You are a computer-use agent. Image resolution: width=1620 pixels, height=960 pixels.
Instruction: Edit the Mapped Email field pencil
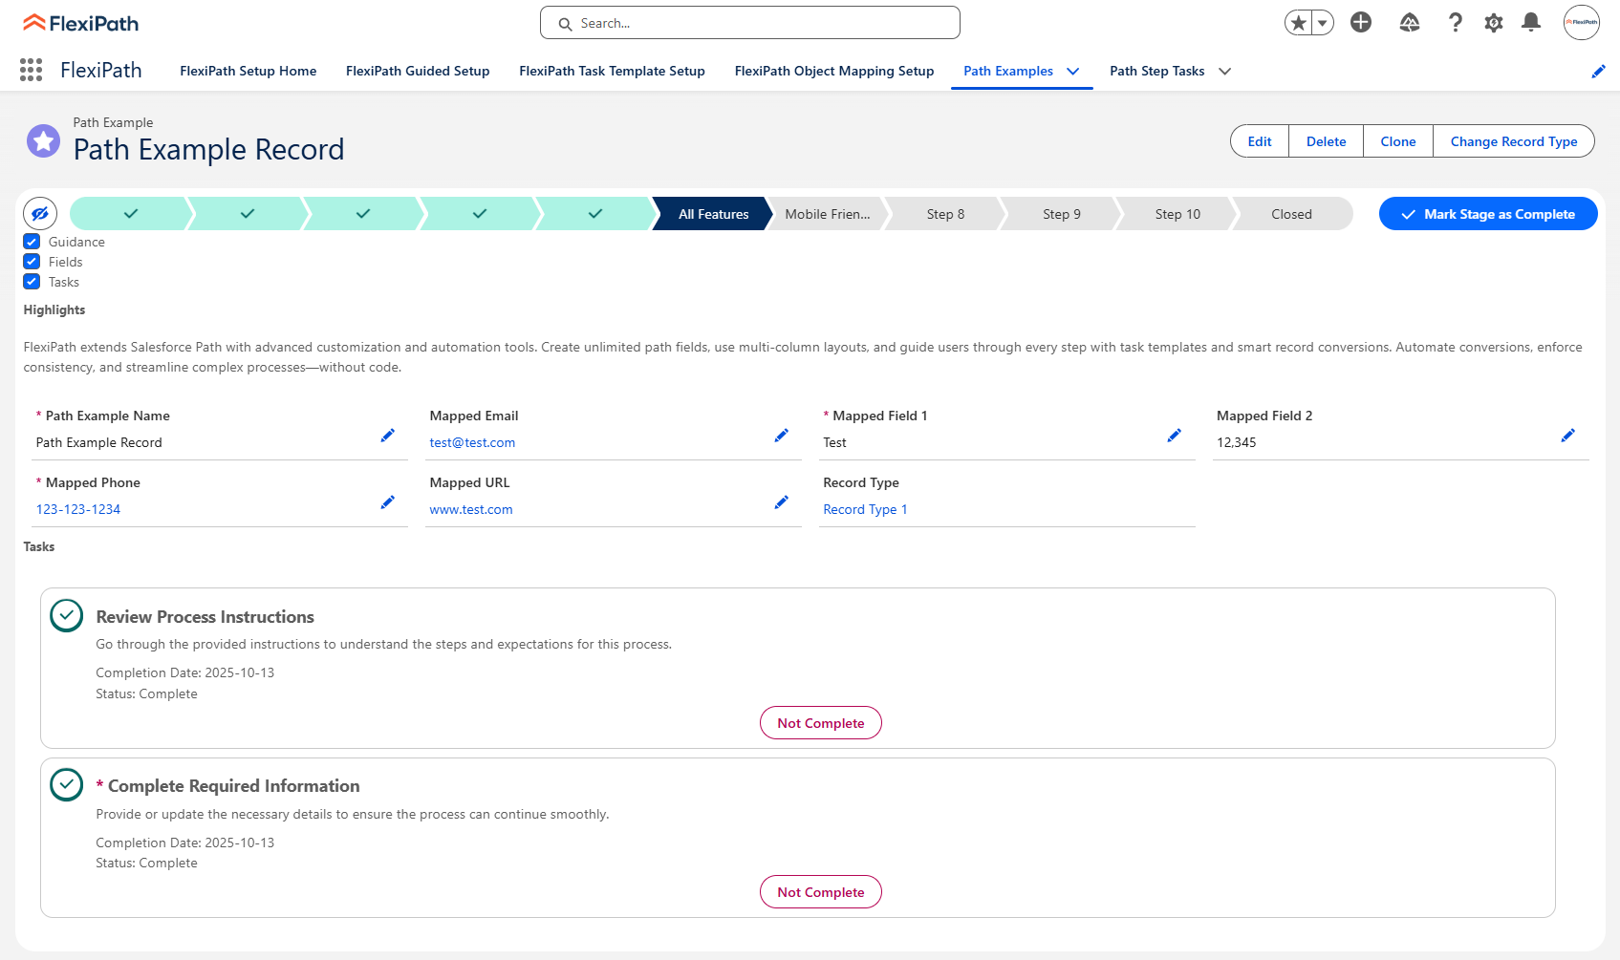(781, 436)
